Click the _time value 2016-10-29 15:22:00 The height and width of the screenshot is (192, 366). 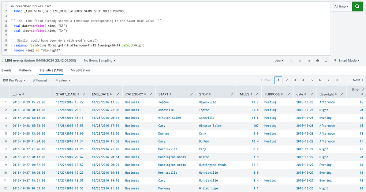tap(29, 102)
